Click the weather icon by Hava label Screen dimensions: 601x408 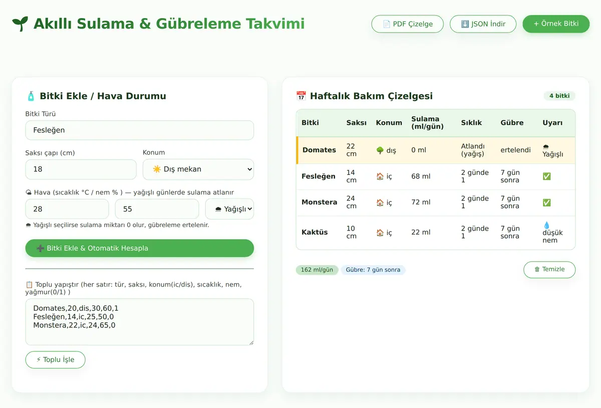point(29,192)
